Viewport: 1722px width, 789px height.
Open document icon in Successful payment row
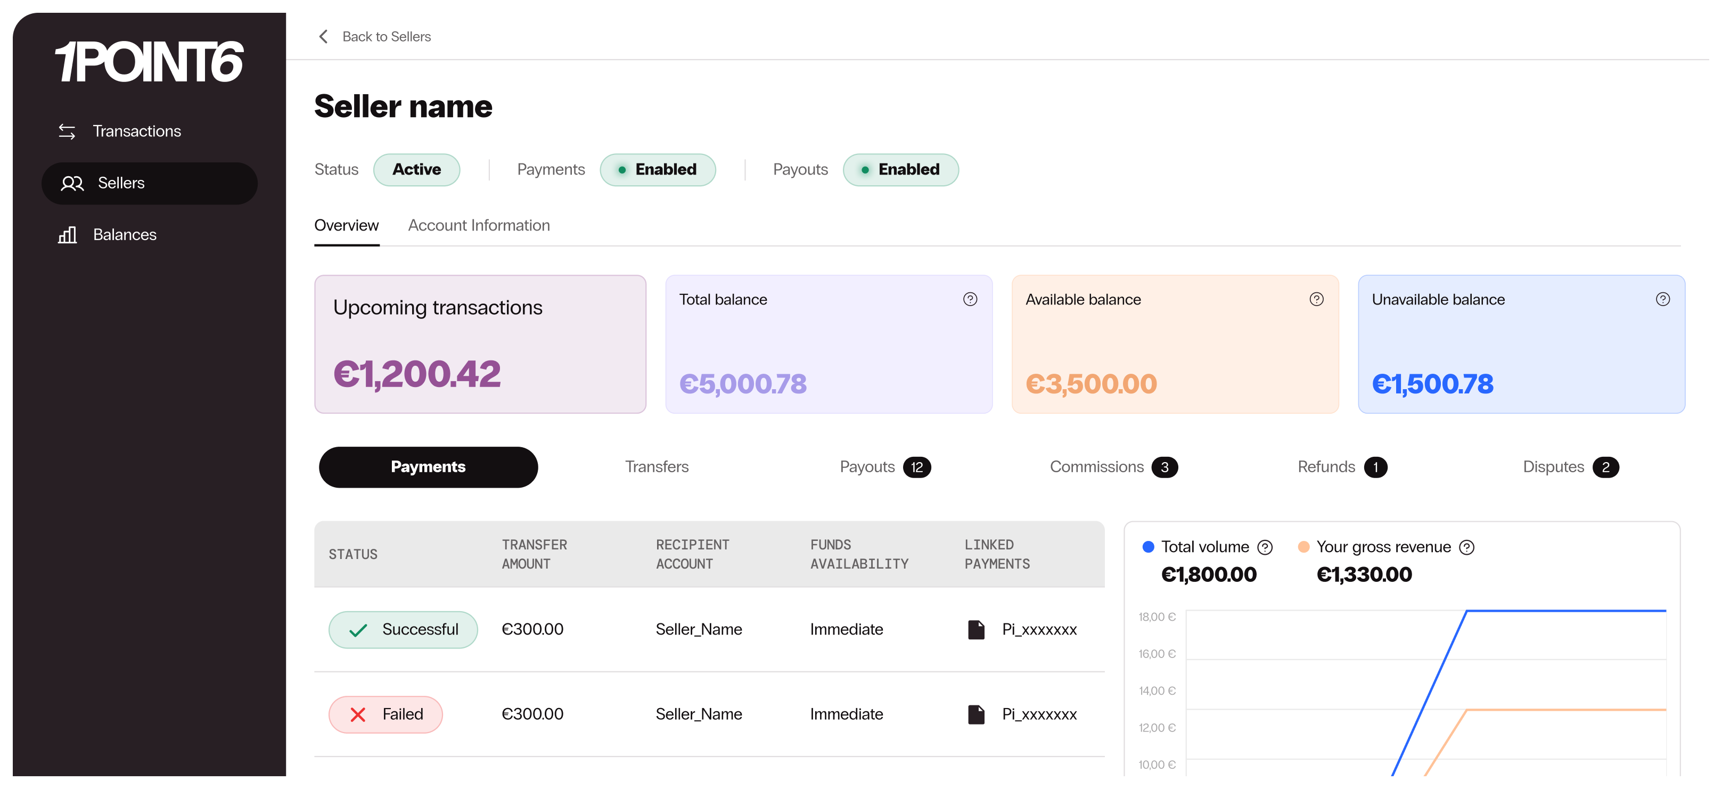pos(976,629)
